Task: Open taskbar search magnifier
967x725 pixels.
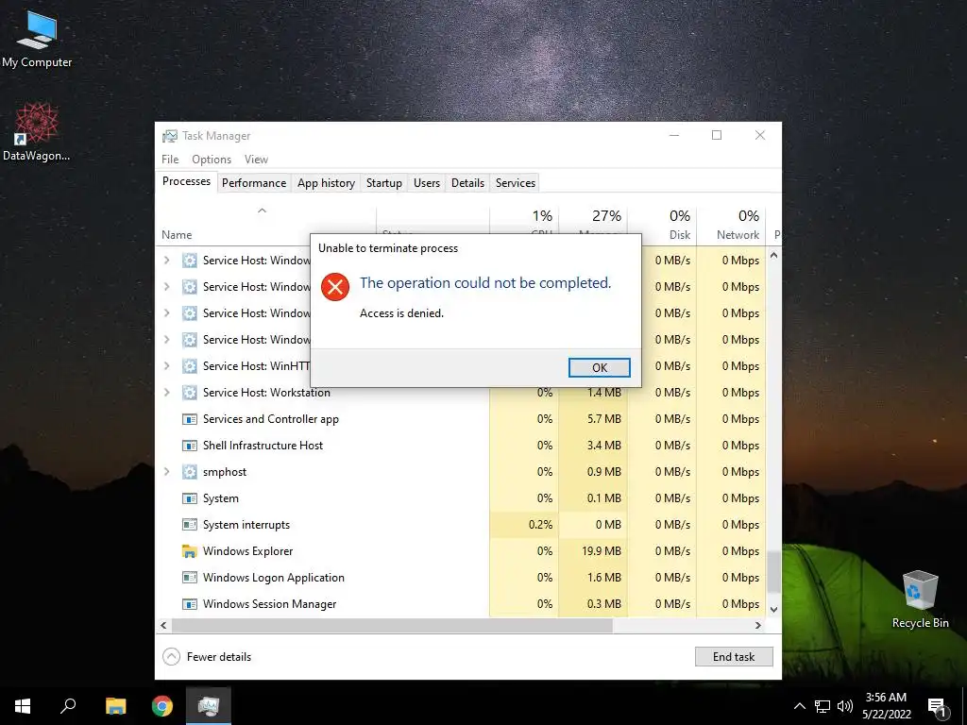Action: [68, 706]
